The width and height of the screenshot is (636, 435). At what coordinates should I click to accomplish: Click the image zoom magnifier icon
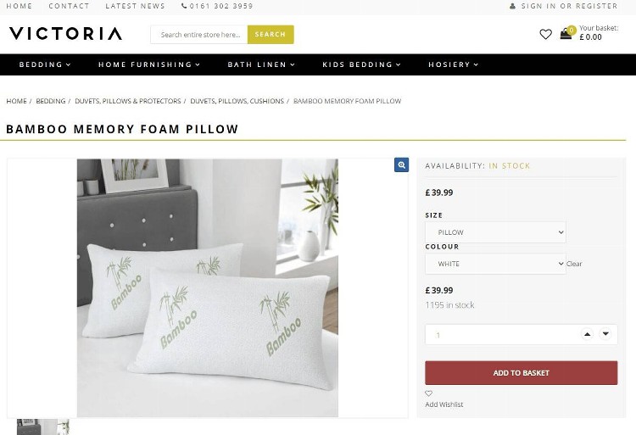[x=401, y=165]
